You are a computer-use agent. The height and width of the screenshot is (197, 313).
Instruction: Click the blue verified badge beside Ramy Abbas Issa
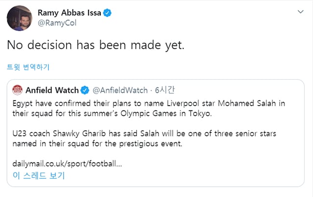(107, 13)
